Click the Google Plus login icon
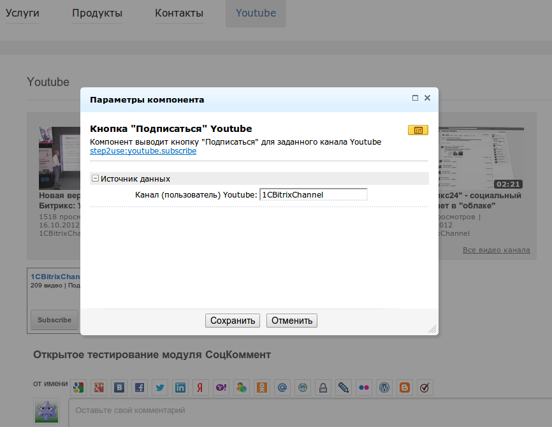Viewport: 552px width, 427px height. pyautogui.click(x=99, y=387)
